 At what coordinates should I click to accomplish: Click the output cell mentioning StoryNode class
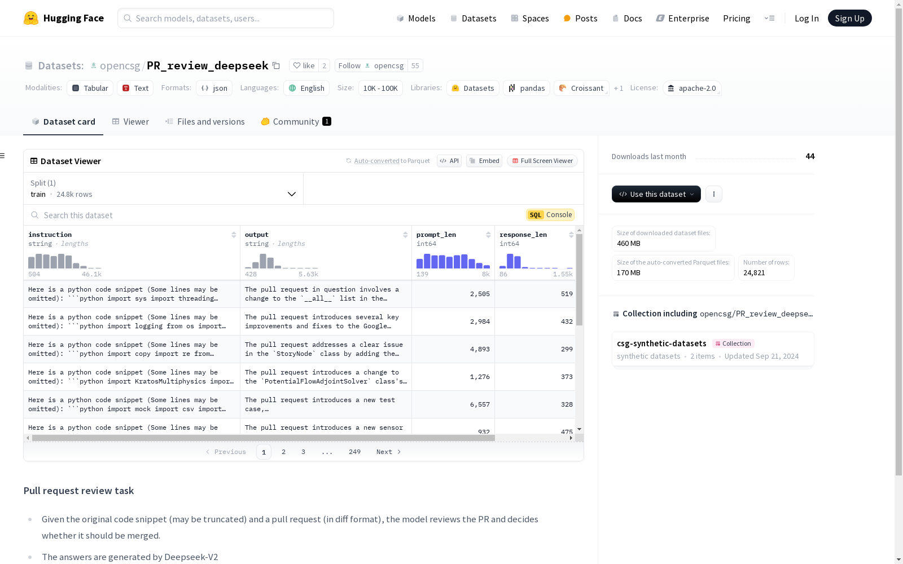326,349
